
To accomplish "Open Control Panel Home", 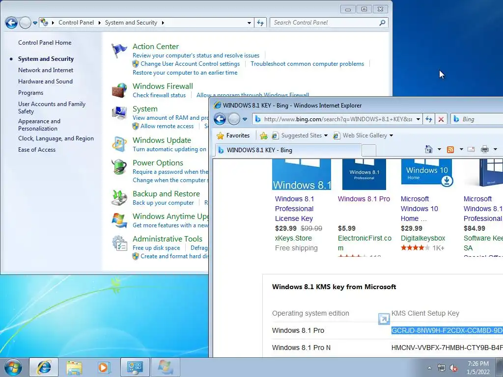I will pyautogui.click(x=45, y=43).
